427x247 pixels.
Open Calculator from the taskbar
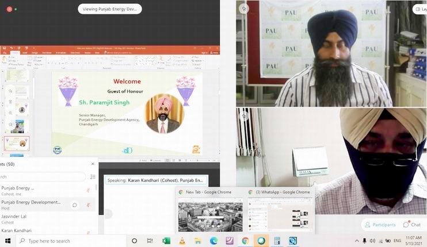pos(277,241)
